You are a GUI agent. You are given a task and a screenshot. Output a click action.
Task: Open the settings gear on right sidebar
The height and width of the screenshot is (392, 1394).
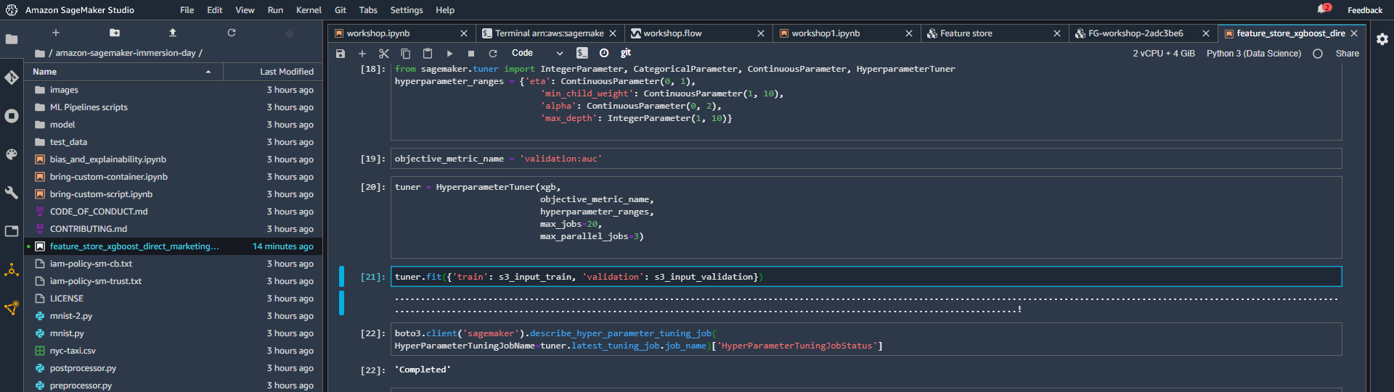point(1382,39)
